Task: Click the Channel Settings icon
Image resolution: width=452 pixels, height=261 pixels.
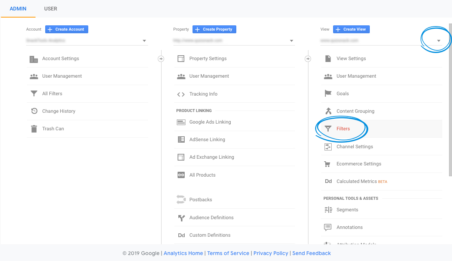Action: [x=328, y=147]
